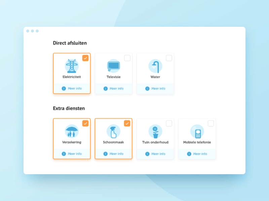Uncheck the Elektriciteit checkbox

85,58
